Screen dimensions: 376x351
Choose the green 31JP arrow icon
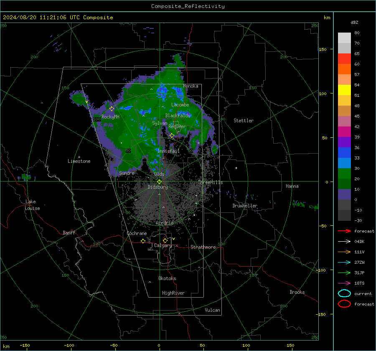344,273
